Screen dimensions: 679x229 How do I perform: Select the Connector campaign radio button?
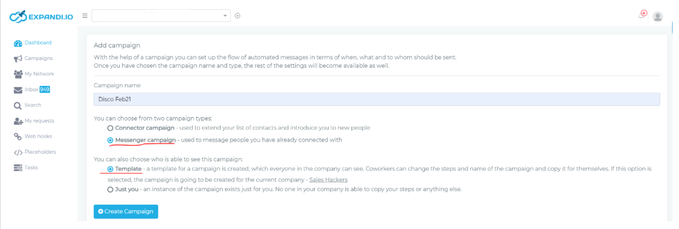click(x=110, y=128)
